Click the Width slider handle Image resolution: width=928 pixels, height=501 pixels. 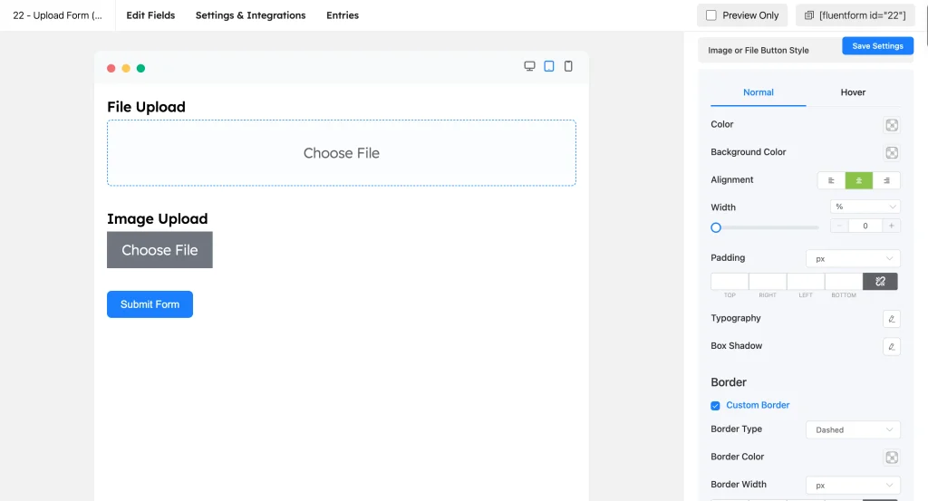716,227
